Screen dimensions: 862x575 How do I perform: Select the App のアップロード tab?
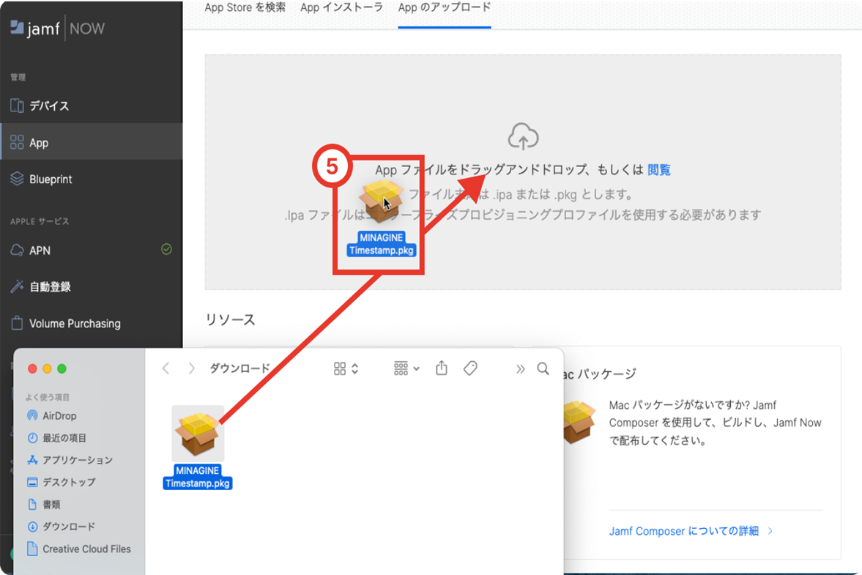point(445,8)
